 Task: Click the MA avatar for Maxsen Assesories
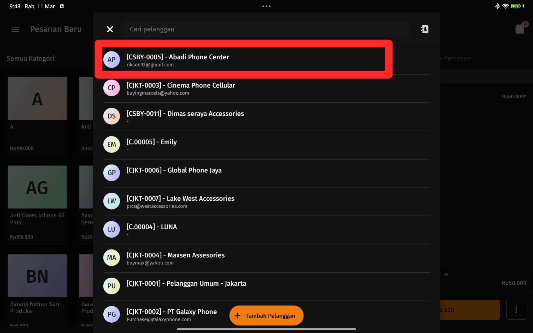pyautogui.click(x=112, y=258)
